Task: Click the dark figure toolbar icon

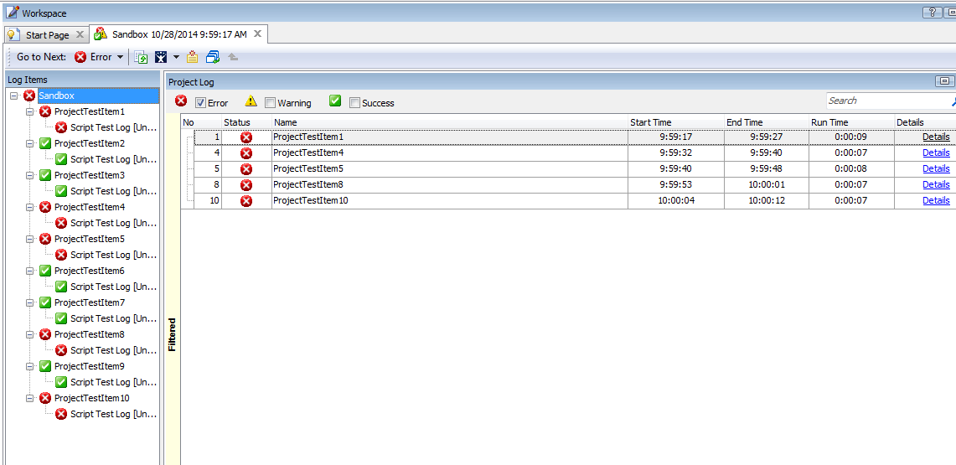Action: 161,57
